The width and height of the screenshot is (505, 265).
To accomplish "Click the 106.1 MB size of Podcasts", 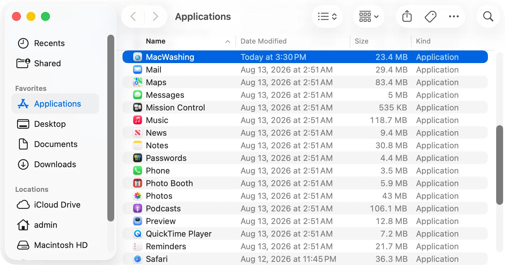I will click(x=389, y=209).
